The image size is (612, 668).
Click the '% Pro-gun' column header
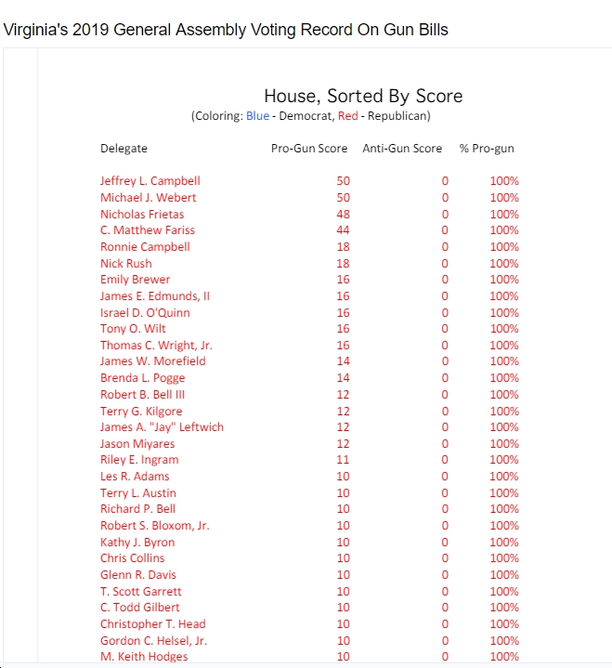pos(487,149)
